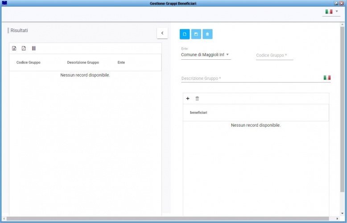Screen dimensions: 347x223
Task: Click the beneficiari column header
Action: coord(198,112)
